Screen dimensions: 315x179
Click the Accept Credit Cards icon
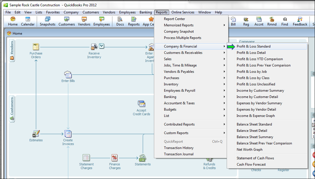click(x=141, y=104)
